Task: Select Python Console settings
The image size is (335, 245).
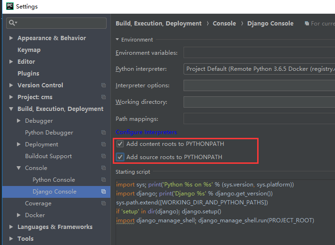Action: point(54,179)
